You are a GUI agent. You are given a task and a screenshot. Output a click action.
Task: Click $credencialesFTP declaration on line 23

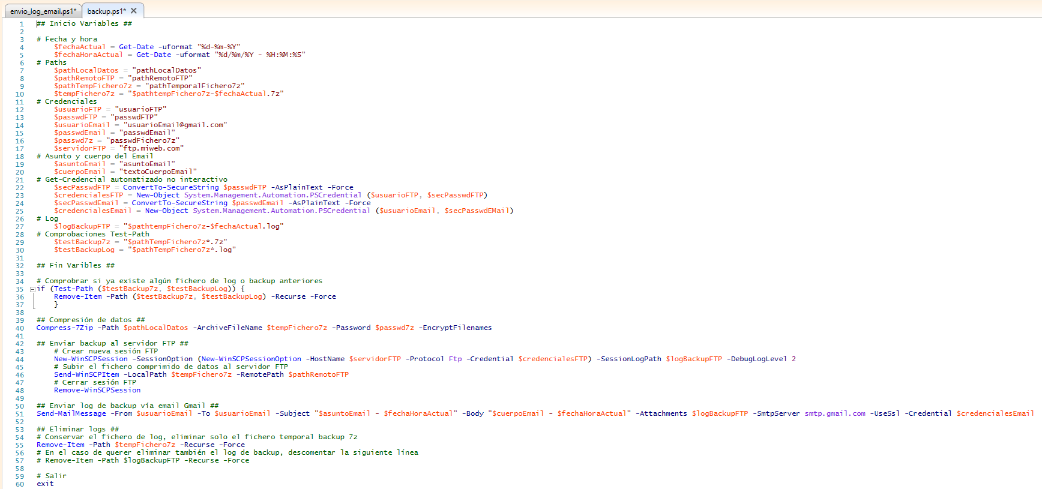click(x=88, y=196)
